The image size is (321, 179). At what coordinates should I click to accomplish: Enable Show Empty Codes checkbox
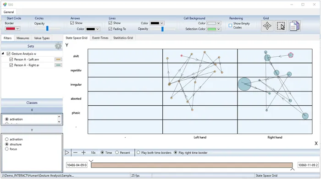(x=230, y=26)
